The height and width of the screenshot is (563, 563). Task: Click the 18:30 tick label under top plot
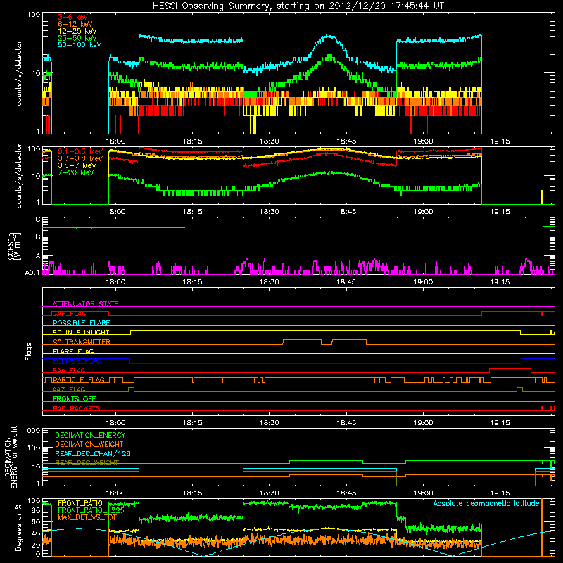(270, 141)
